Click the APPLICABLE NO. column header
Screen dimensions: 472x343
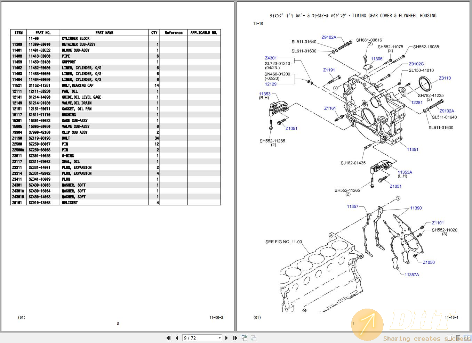pyautogui.click(x=204, y=33)
